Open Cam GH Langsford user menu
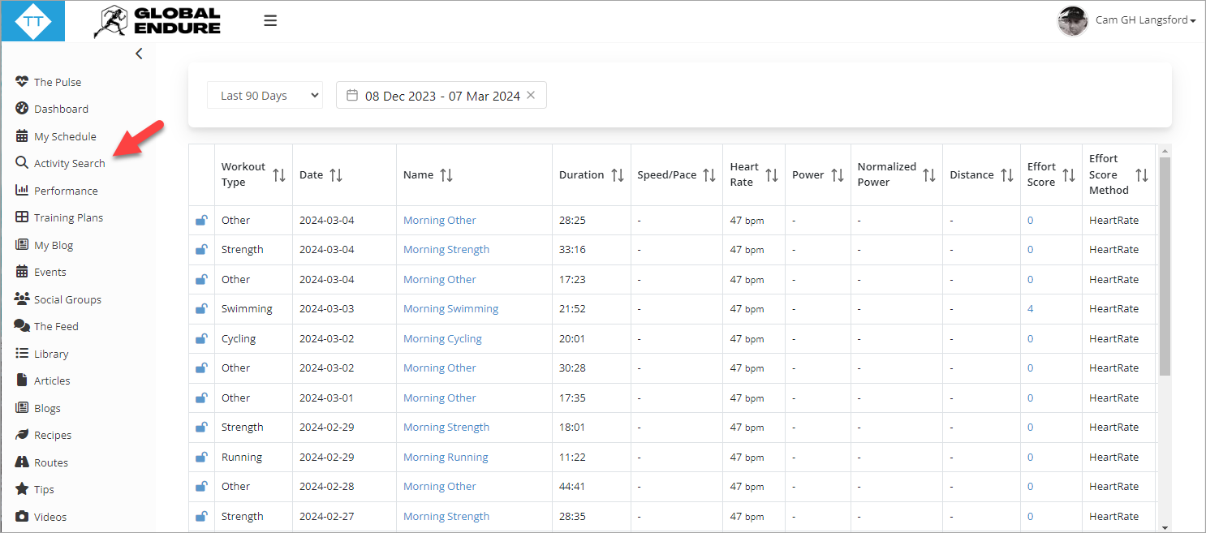The image size is (1206, 533). point(1145,20)
